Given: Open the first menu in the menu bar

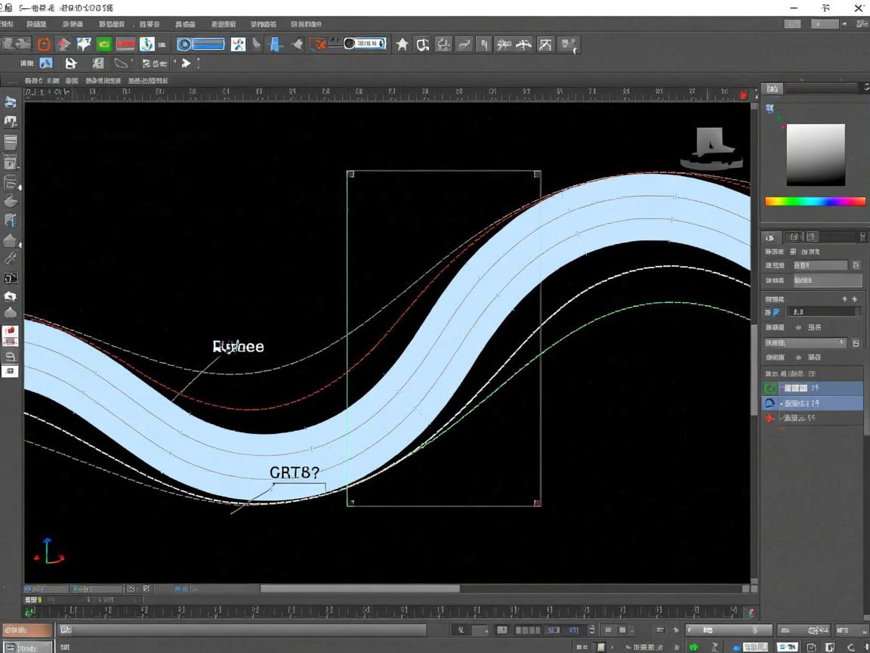Looking at the screenshot, I should pyautogui.click(x=5, y=25).
